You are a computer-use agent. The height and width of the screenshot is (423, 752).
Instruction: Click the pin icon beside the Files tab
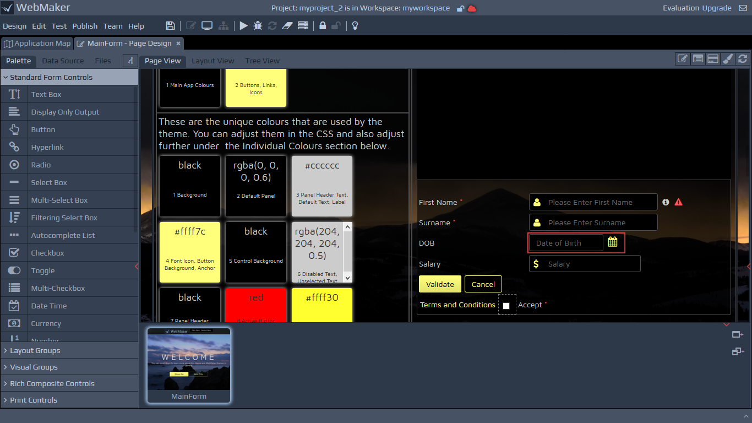[130, 61]
